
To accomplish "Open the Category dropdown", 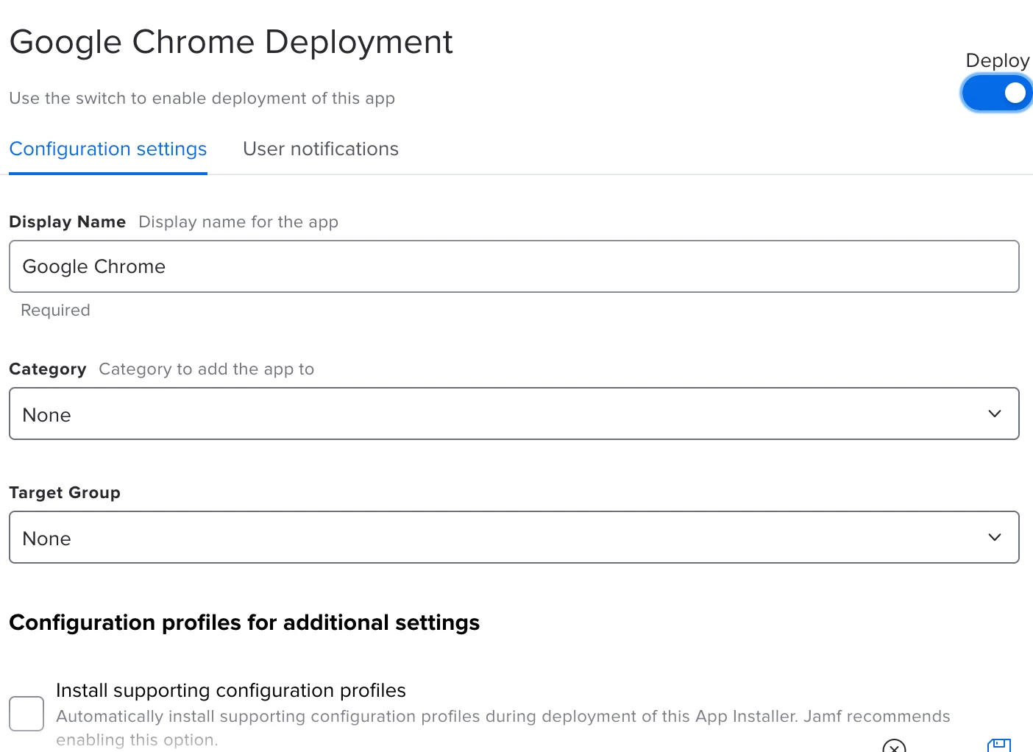I will pos(514,414).
